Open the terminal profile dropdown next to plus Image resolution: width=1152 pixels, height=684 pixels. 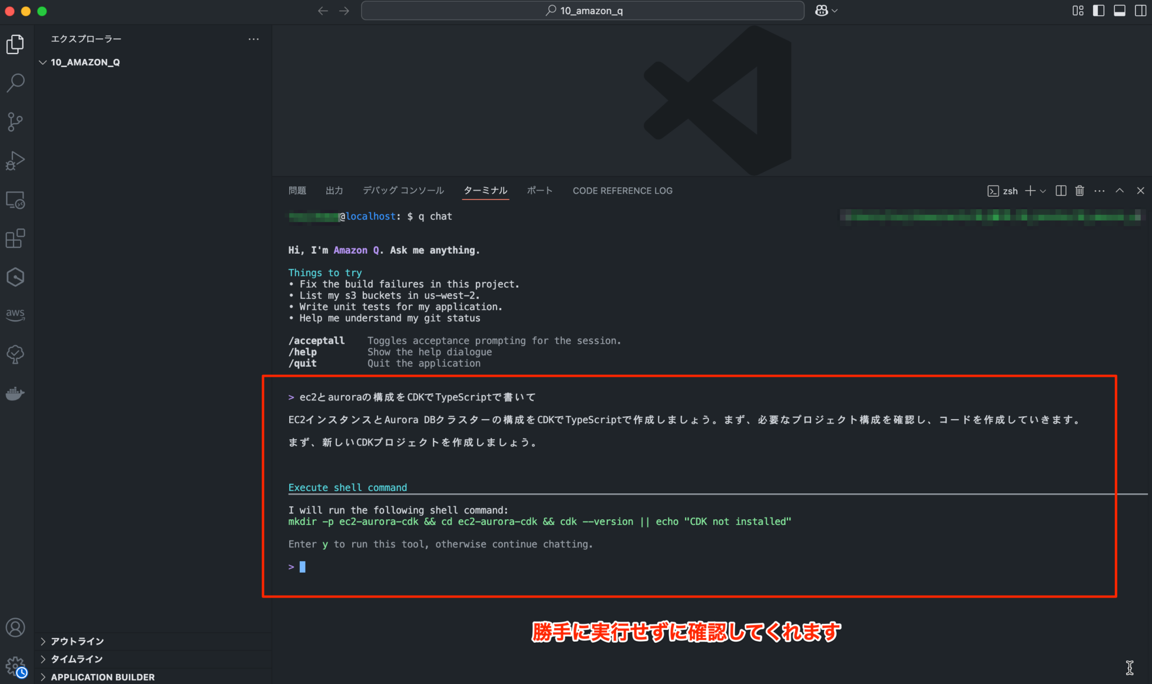coord(1043,191)
